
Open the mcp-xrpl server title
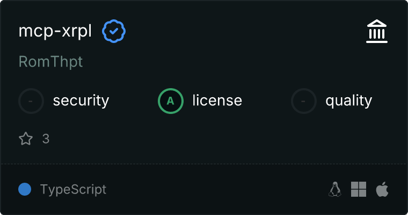55,32
